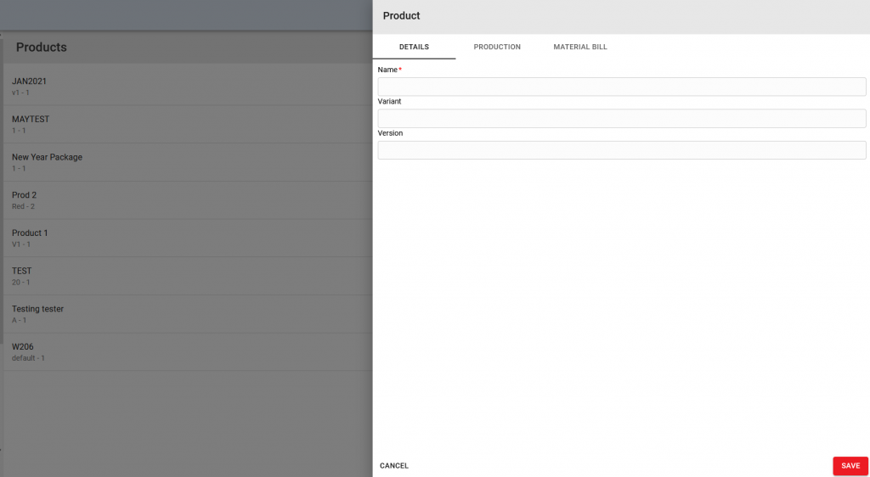Open the Production tab

tap(497, 47)
